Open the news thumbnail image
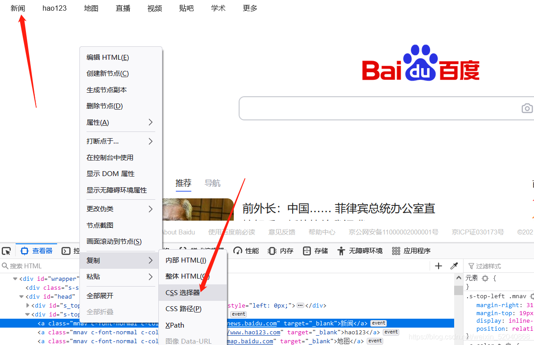This screenshot has width=534, height=345. tap(198, 209)
